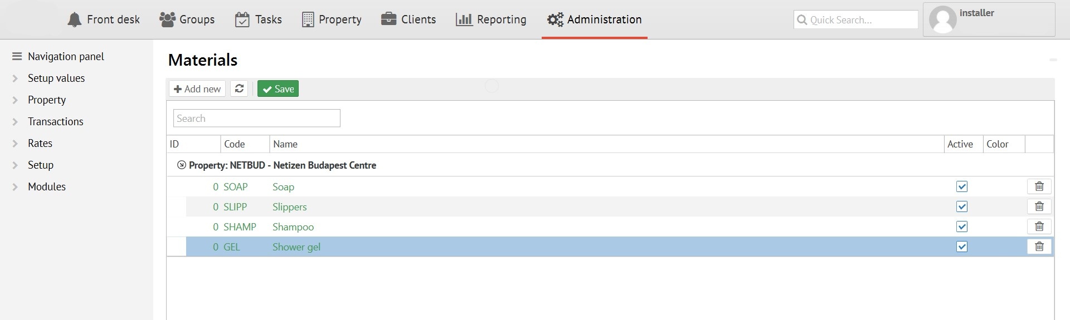Screen dimensions: 1070x320
Task: Delete the Shower gel material
Action: click(1039, 247)
